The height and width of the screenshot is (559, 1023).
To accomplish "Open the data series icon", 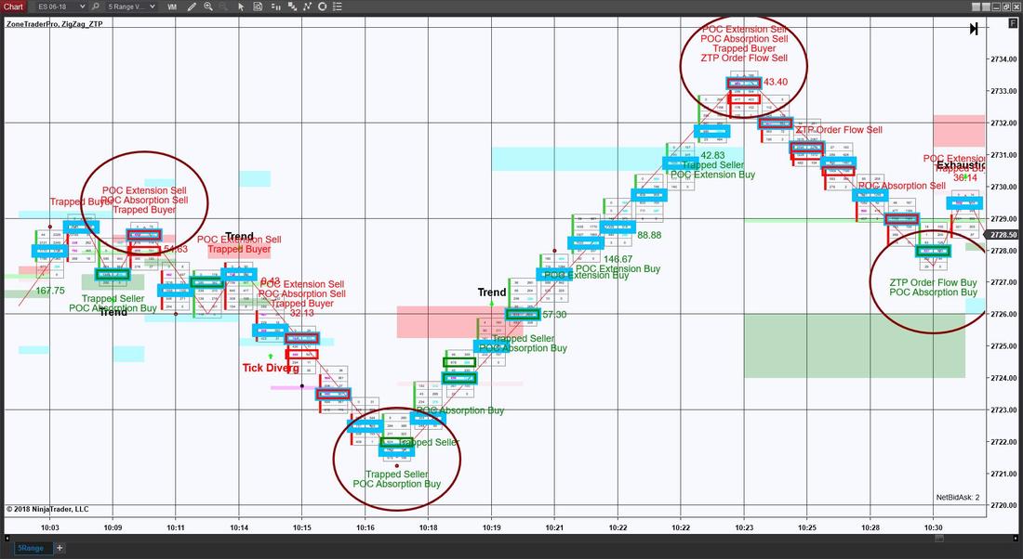I will 289,6.
